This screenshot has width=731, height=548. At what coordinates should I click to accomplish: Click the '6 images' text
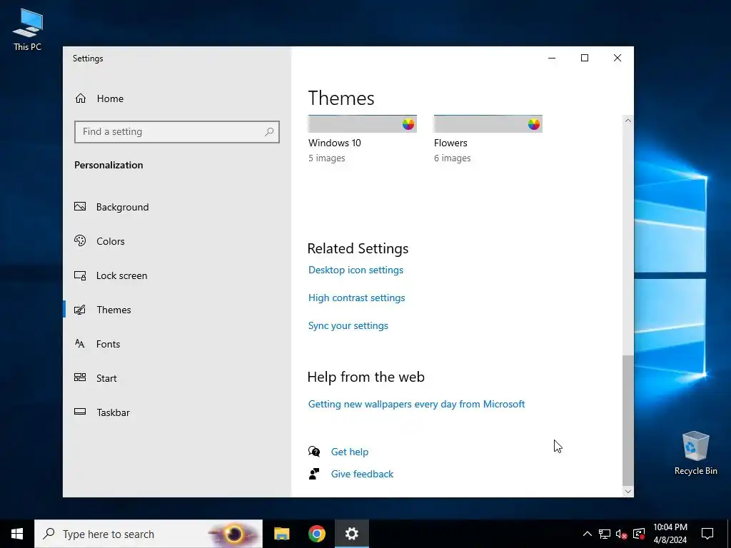(x=452, y=158)
